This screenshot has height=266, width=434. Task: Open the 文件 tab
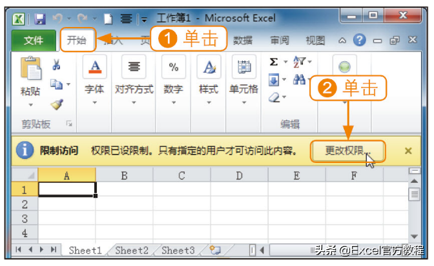(x=34, y=41)
